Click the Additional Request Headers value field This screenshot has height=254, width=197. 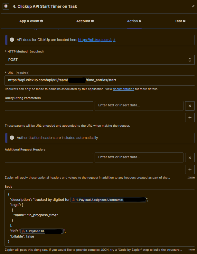click(139, 157)
